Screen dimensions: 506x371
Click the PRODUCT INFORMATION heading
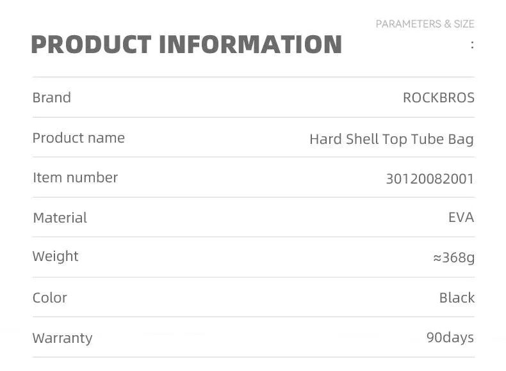[x=186, y=44]
